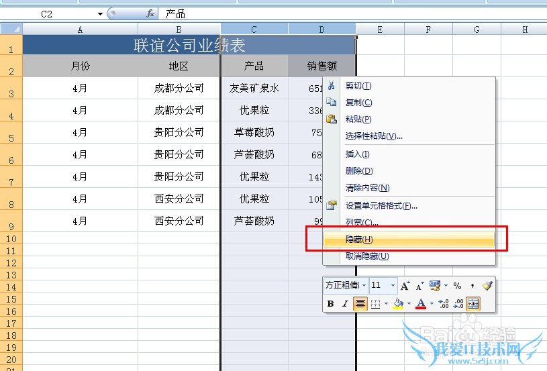Select row 5 header
The width and height of the screenshot is (547, 371).
[x=11, y=133]
